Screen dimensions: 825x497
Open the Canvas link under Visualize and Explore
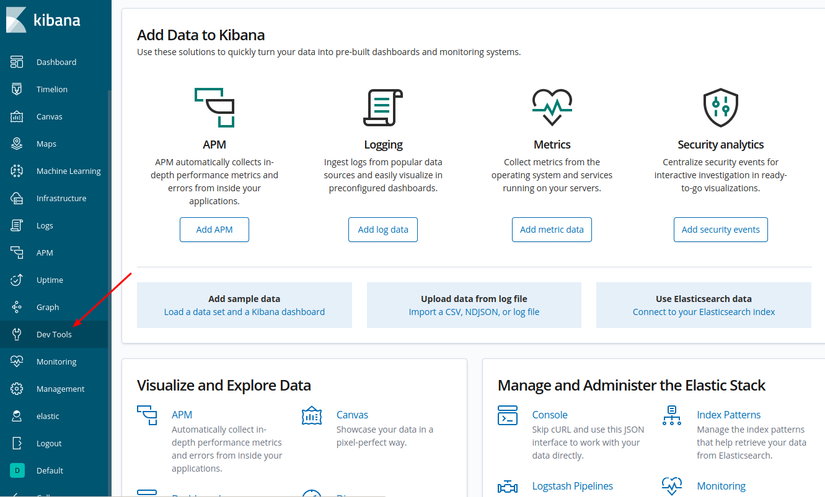352,415
